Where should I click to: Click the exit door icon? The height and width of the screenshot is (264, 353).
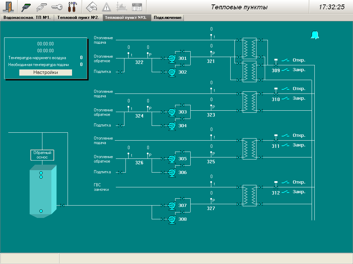click(8, 7)
